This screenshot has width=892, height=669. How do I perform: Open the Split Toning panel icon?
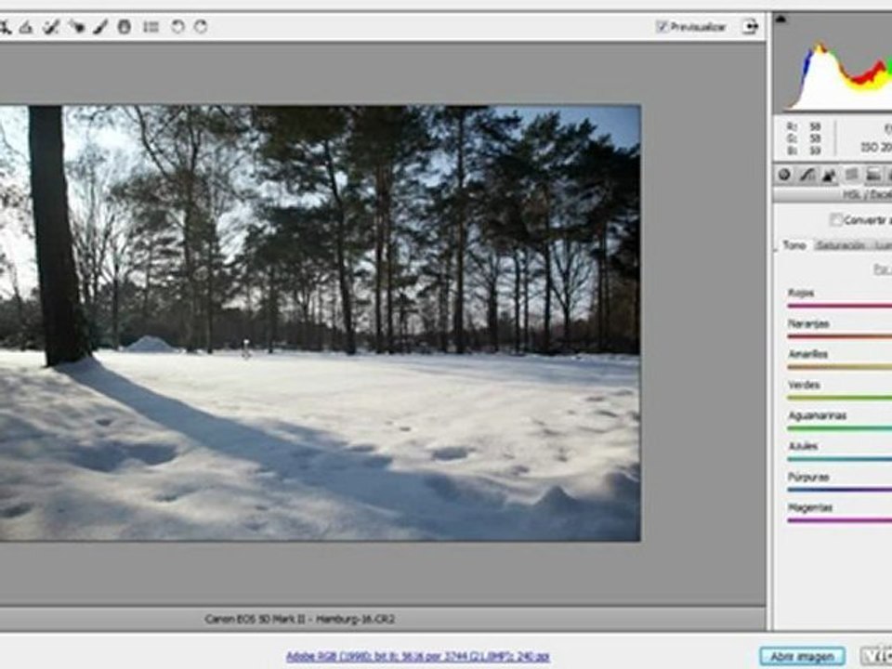pos(872,175)
